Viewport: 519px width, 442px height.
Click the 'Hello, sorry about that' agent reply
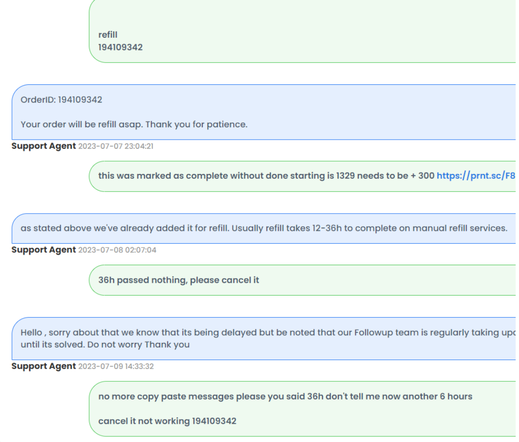pos(264,339)
